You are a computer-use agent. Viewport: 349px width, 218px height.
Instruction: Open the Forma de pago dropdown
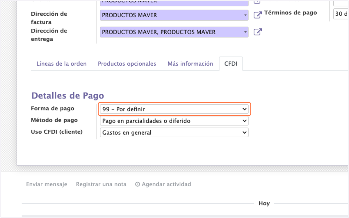coord(174,109)
